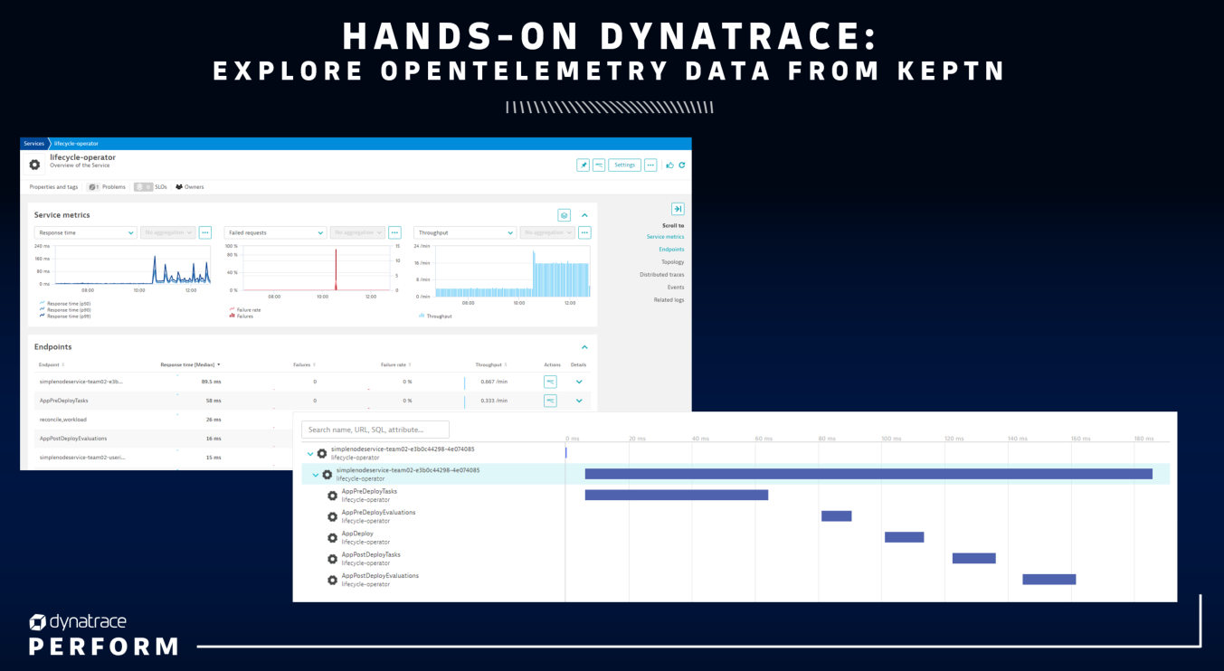The width and height of the screenshot is (1224, 671).
Task: Click gear icon of top simplenodeservice trace
Action: pos(322,453)
